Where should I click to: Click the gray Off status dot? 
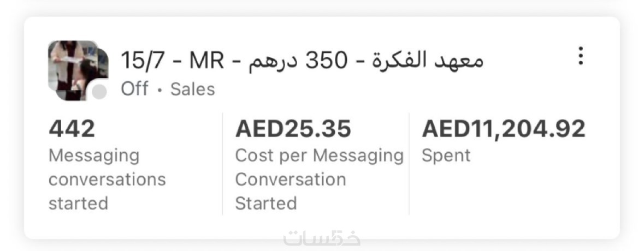coord(99,92)
